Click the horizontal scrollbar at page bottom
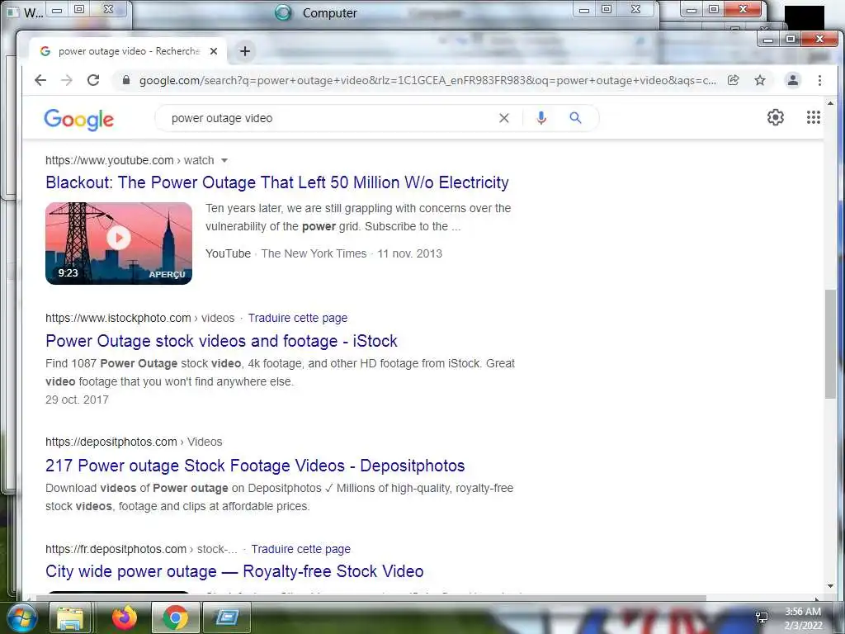The height and width of the screenshot is (634, 845). tap(371, 598)
